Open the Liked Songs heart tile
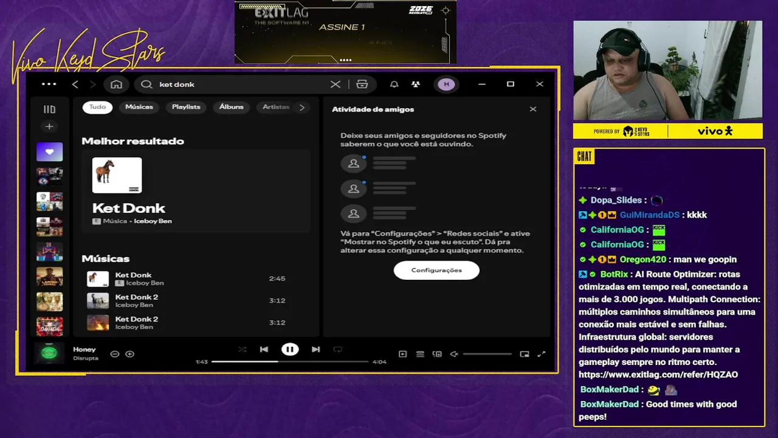This screenshot has width=778, height=438. tap(49, 151)
